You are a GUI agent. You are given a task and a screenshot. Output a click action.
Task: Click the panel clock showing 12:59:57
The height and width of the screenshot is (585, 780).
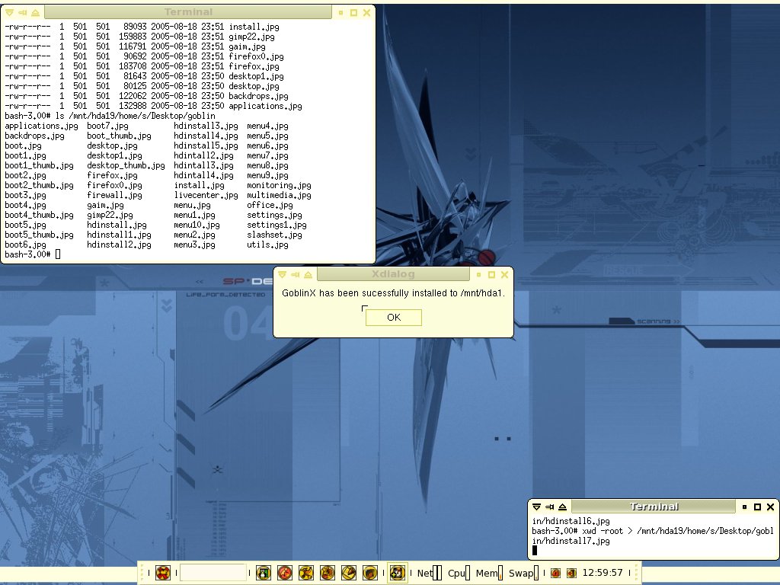coord(603,573)
